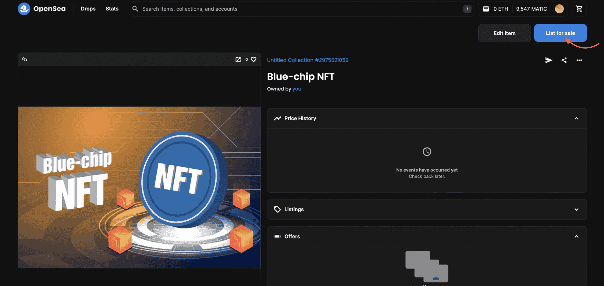The height and width of the screenshot is (286, 604).
Task: Open the three-dot more options menu
Action: 579,60
